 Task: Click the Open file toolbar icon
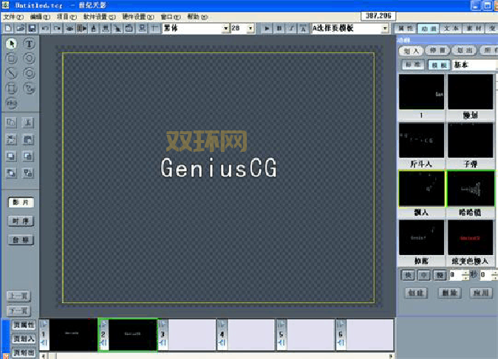click(x=21, y=29)
